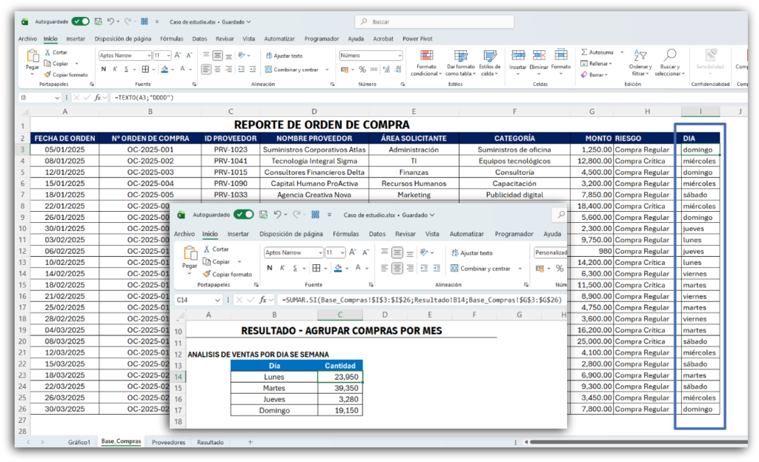The width and height of the screenshot is (759, 462).
Task: Click fill color bucket in front window
Action: click(338, 269)
